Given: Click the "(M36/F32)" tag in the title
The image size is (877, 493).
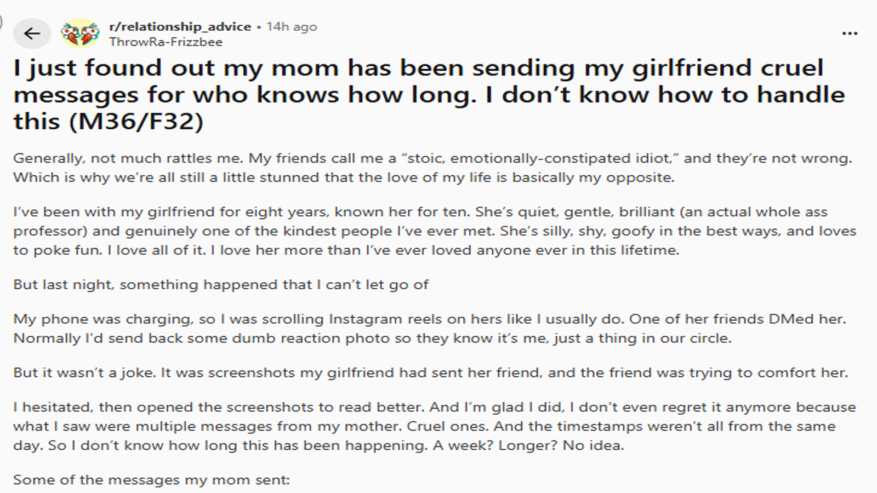Looking at the screenshot, I should click(x=136, y=121).
